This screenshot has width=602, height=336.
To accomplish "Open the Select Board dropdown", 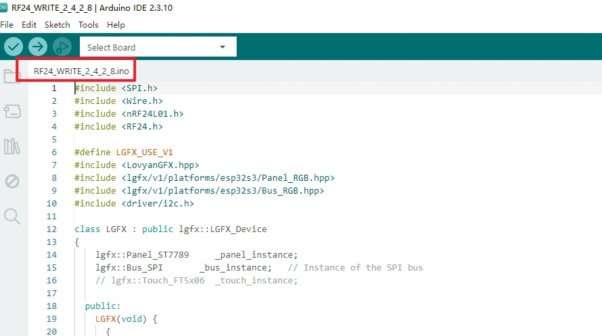I will click(x=158, y=47).
